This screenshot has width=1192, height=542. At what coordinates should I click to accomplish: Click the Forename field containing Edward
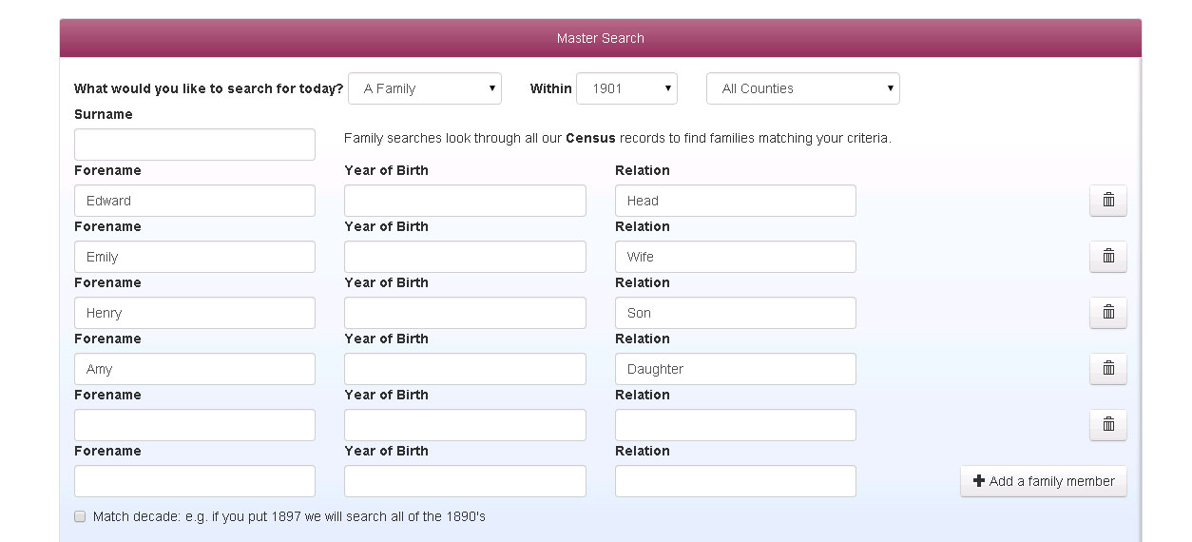[195, 201]
